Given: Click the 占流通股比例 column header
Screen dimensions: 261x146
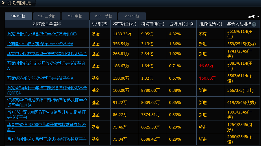Looking at the screenshot, I should pyautogui.click(x=181, y=24).
